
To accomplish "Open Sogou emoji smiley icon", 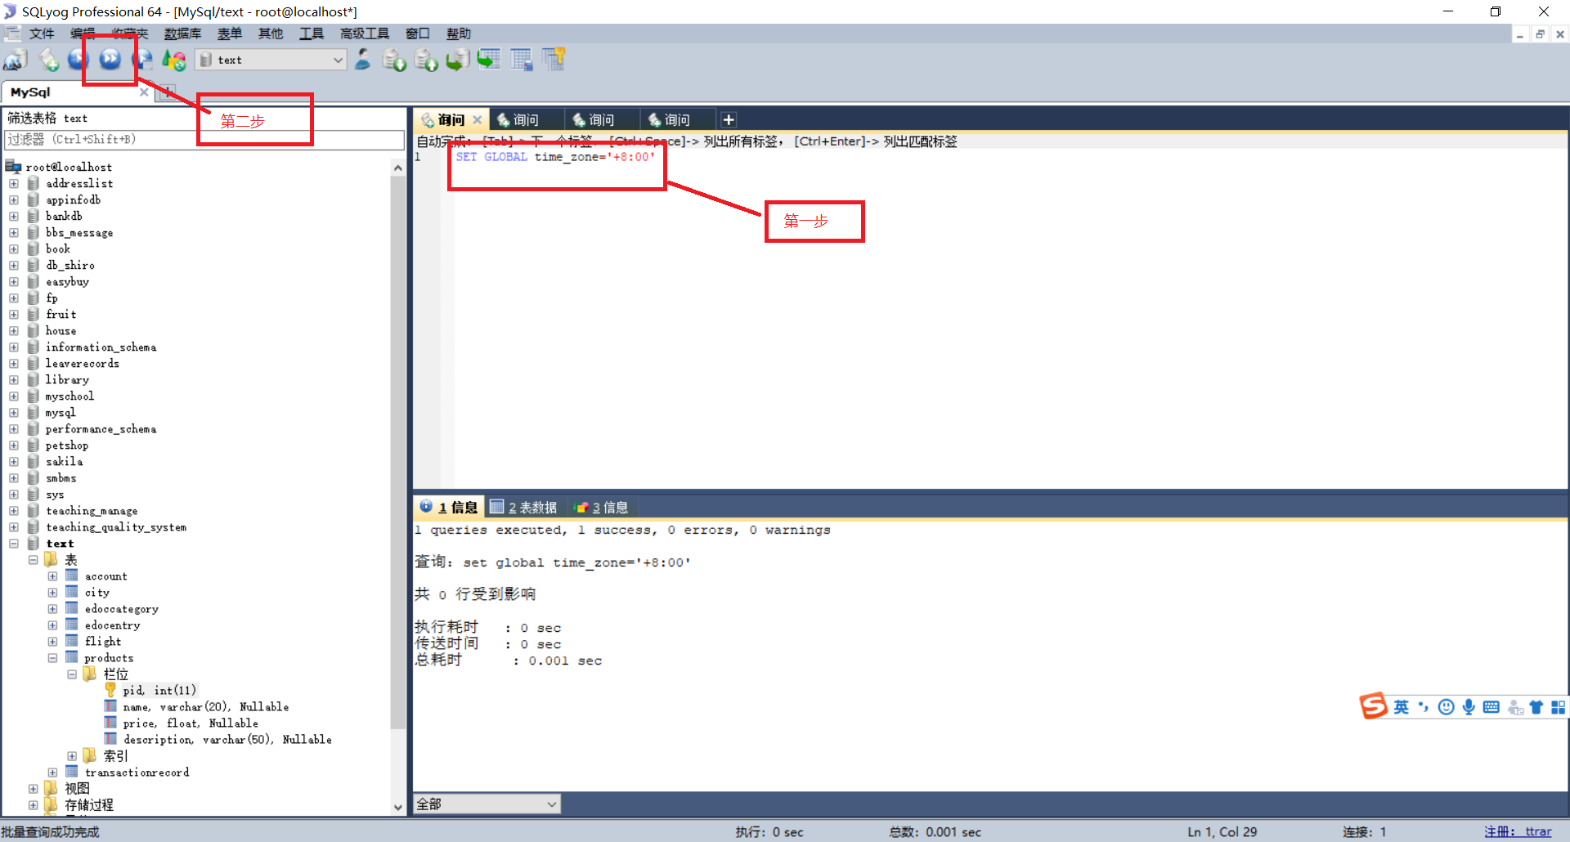I will (1446, 707).
